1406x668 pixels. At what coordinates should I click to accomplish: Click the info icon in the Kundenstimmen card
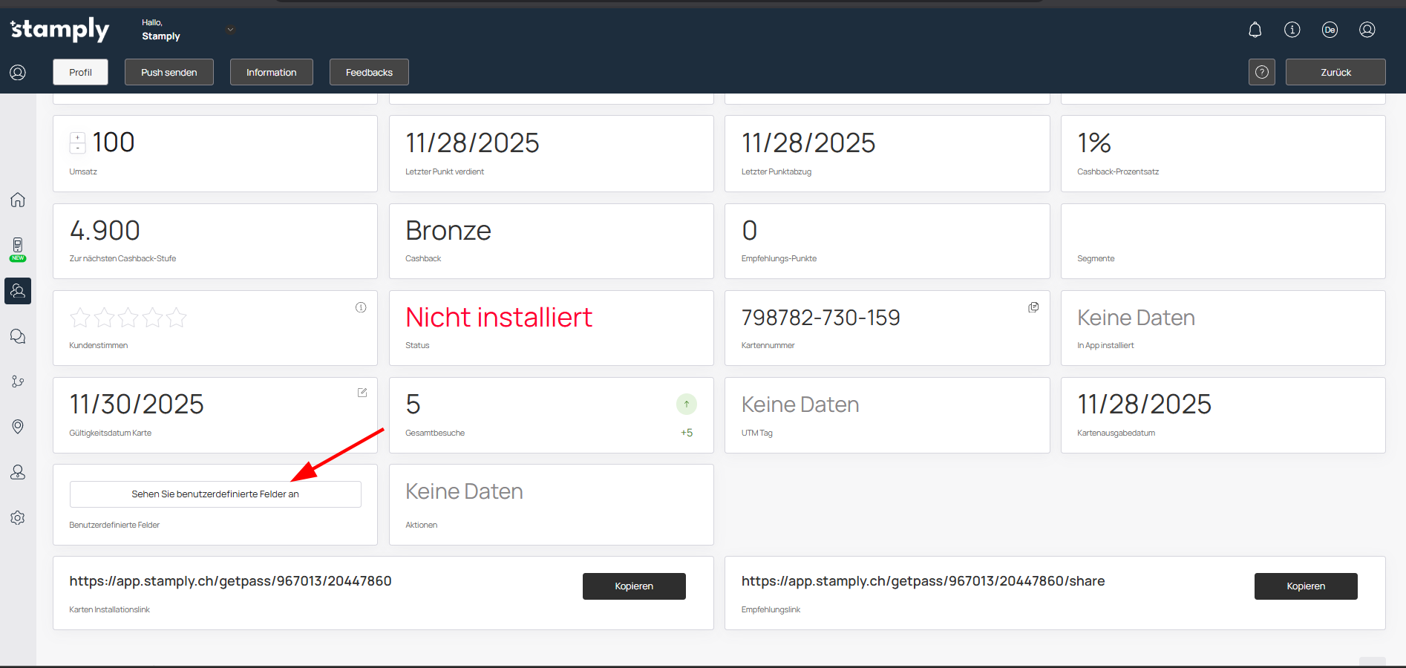361,307
